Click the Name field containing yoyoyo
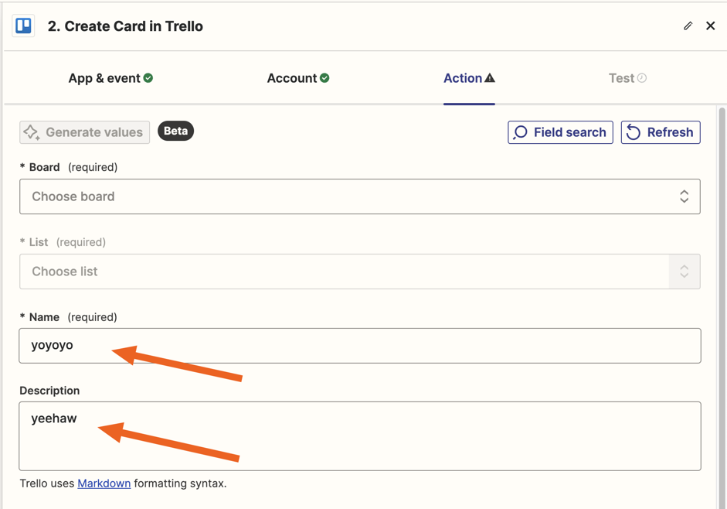 click(x=360, y=346)
